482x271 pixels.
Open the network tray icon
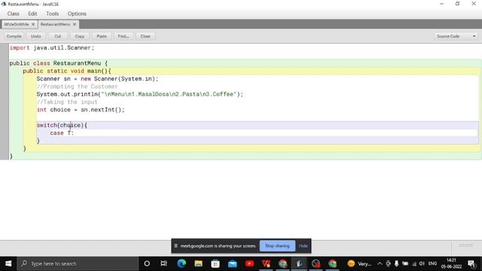coord(414,263)
